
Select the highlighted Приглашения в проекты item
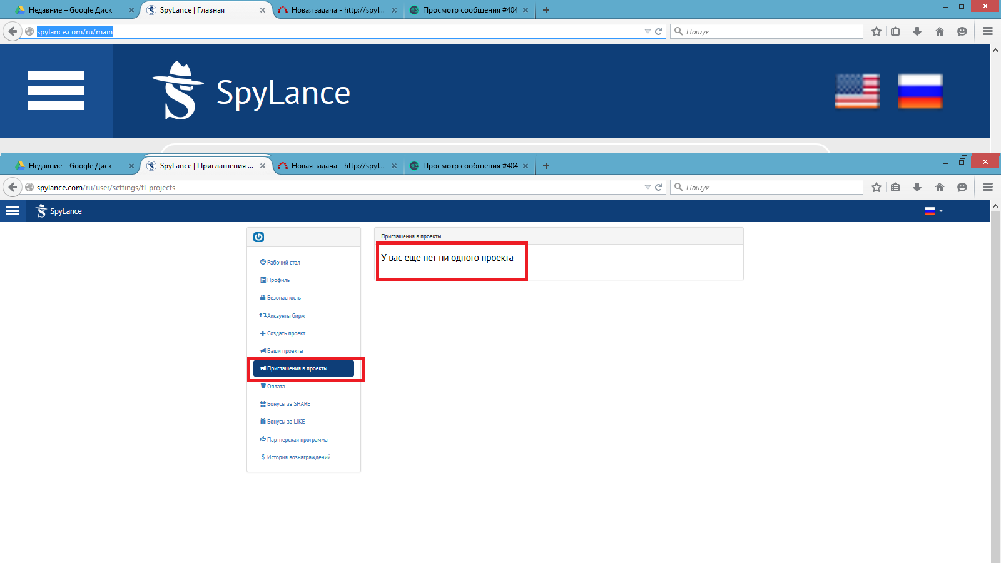(x=303, y=368)
